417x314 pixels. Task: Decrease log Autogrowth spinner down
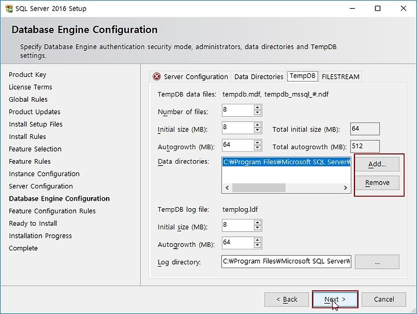click(257, 245)
